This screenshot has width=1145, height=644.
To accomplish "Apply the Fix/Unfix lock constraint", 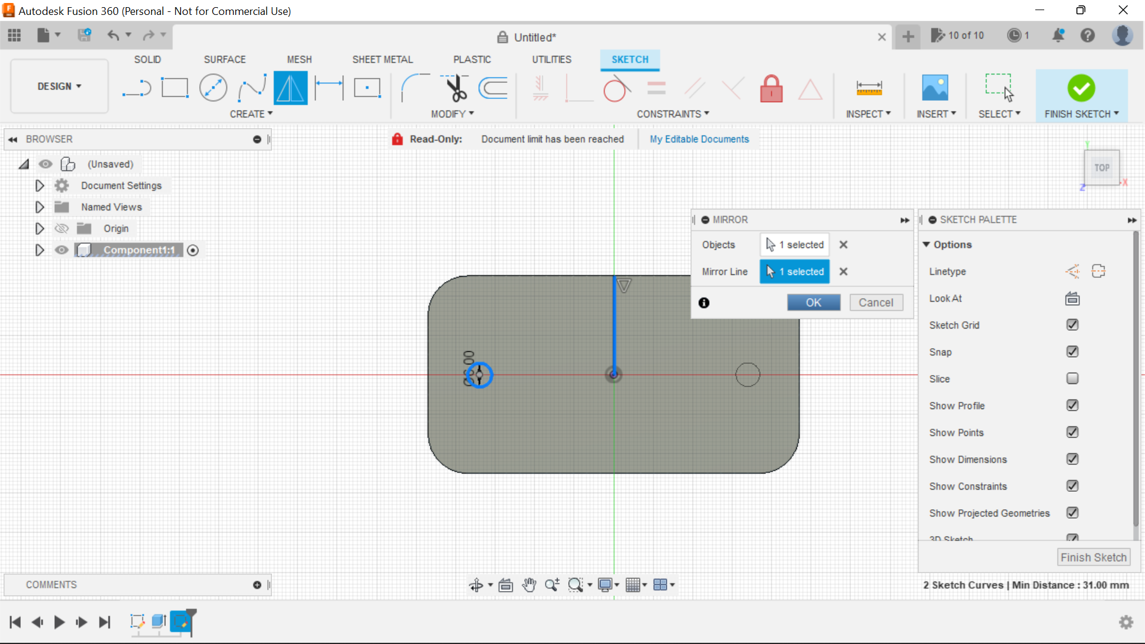I will [771, 88].
